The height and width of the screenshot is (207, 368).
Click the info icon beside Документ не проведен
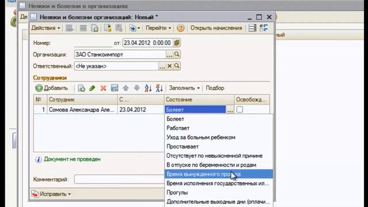tap(39, 159)
